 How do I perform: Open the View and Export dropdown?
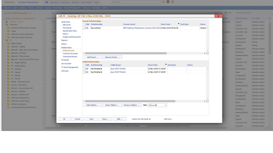click(243, 13)
